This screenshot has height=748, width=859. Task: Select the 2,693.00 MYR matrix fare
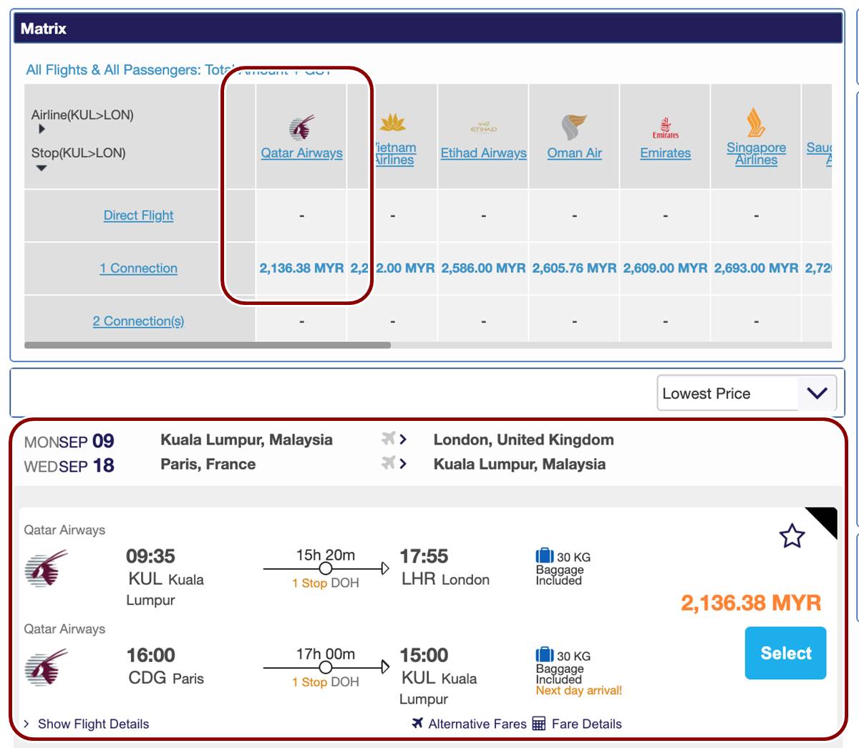tap(756, 268)
